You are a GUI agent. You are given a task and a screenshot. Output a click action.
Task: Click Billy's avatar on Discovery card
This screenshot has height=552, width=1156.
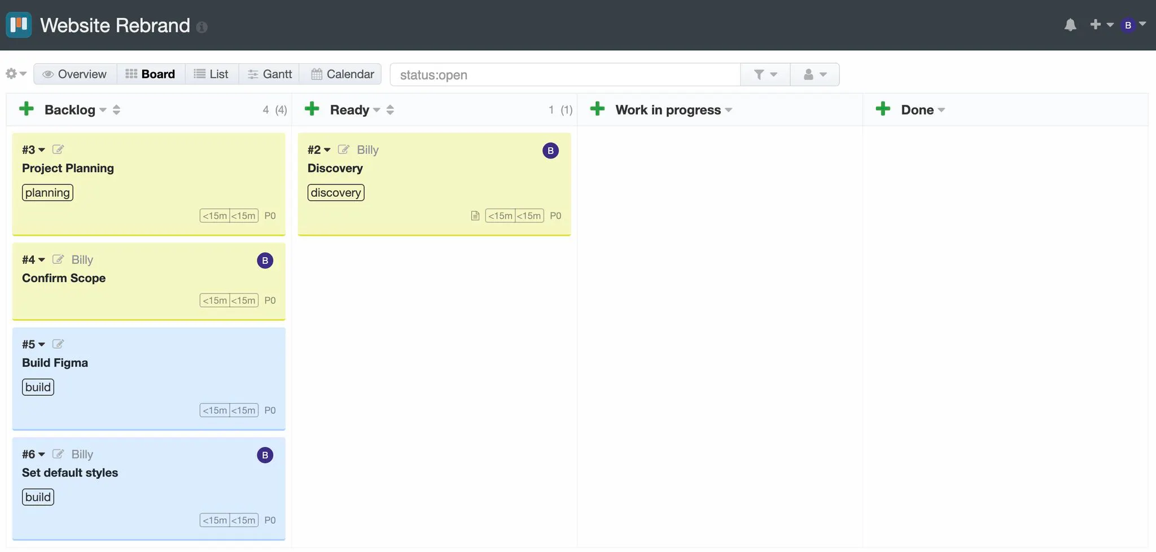[x=550, y=151]
